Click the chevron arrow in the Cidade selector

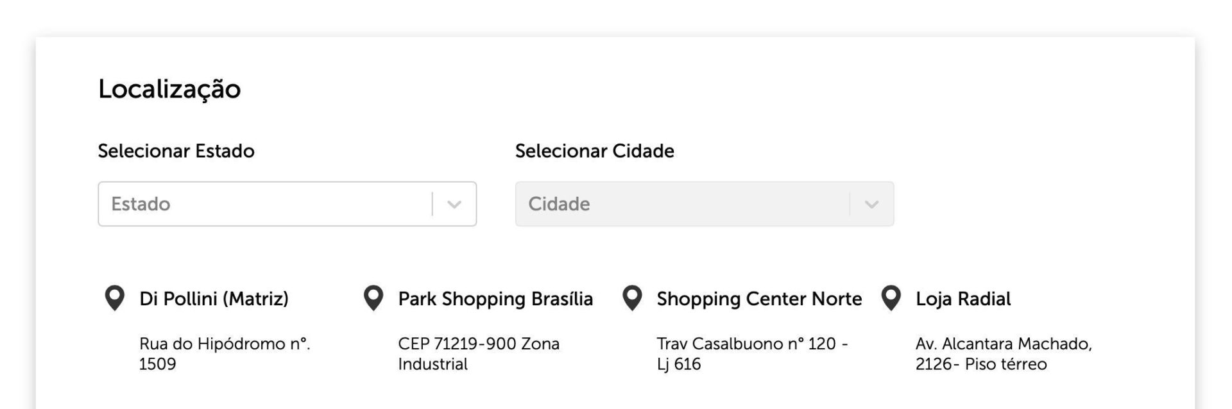coord(871,204)
